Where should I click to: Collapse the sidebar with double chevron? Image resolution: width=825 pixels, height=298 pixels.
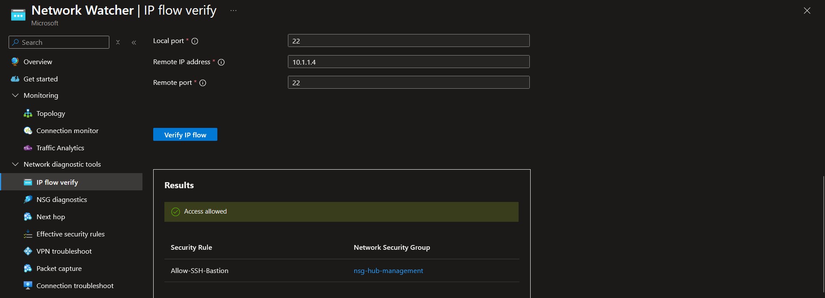[x=134, y=42]
